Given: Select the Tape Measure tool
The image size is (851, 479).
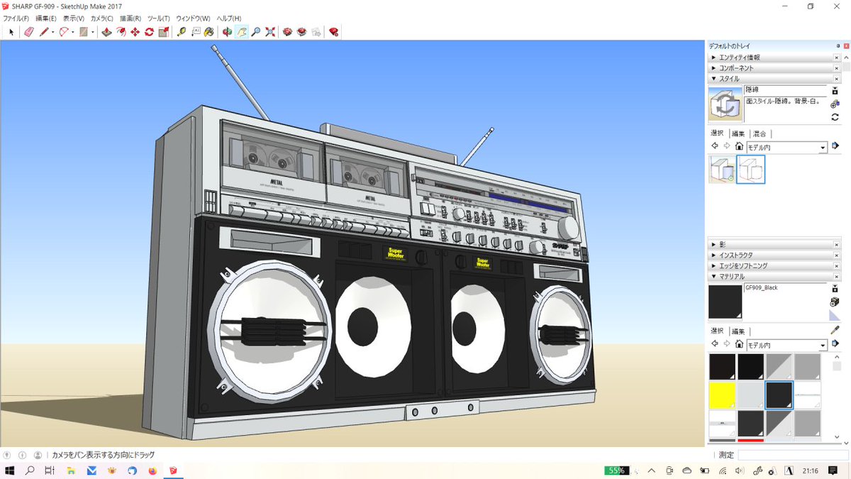Looking at the screenshot, I should [x=182, y=32].
